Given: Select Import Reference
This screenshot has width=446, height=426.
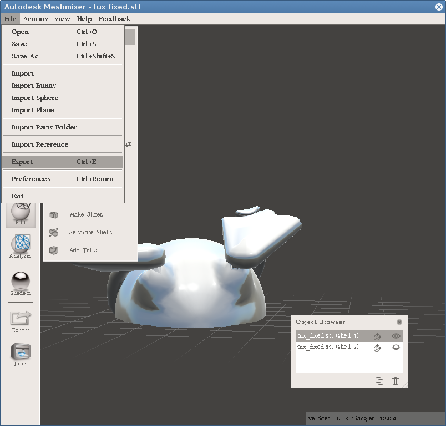Looking at the screenshot, I should tap(63, 144).
